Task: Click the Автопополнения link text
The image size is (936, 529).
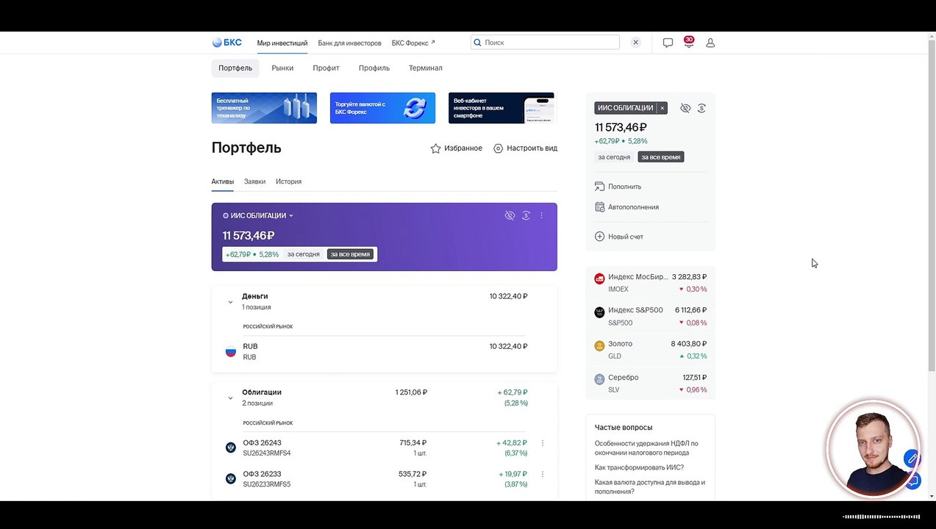Action: pyautogui.click(x=634, y=207)
